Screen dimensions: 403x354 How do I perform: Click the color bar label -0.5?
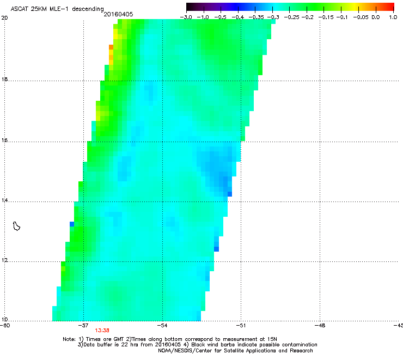tap(220, 17)
